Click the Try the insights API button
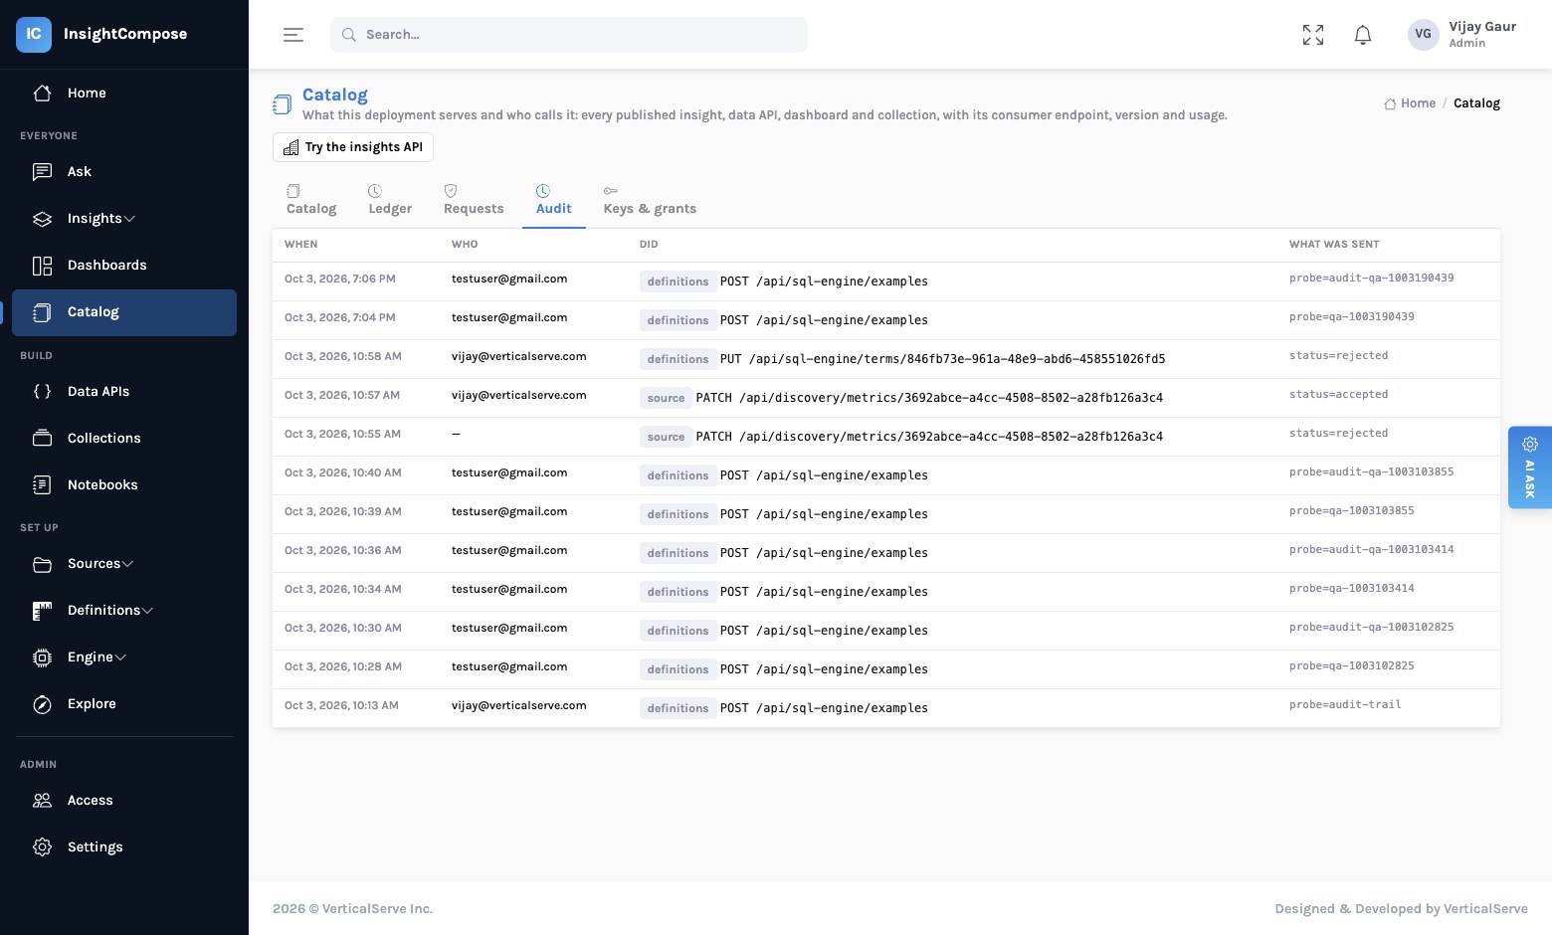Image resolution: width=1552 pixels, height=935 pixels. [353, 147]
